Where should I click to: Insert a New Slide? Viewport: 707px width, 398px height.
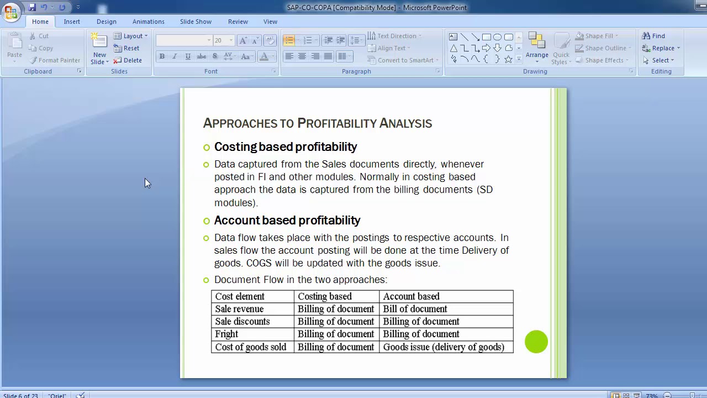point(99,42)
